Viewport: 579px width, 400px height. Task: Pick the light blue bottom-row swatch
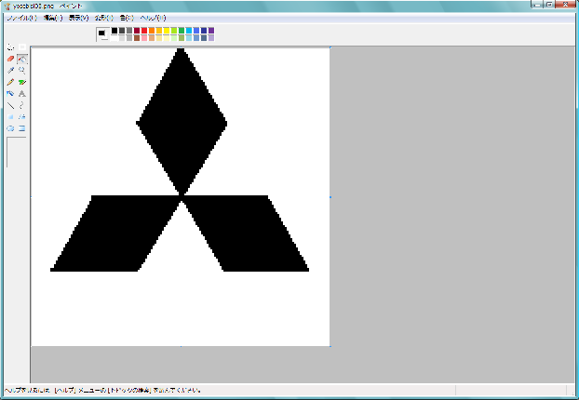coord(189,37)
